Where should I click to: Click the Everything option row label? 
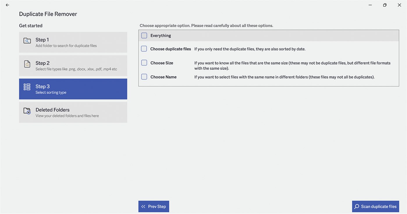pos(161,36)
